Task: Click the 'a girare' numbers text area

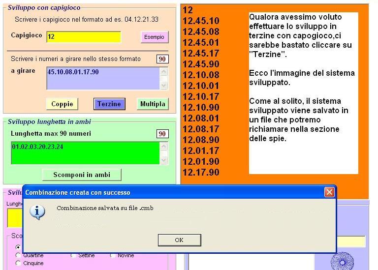Action: 102,78
